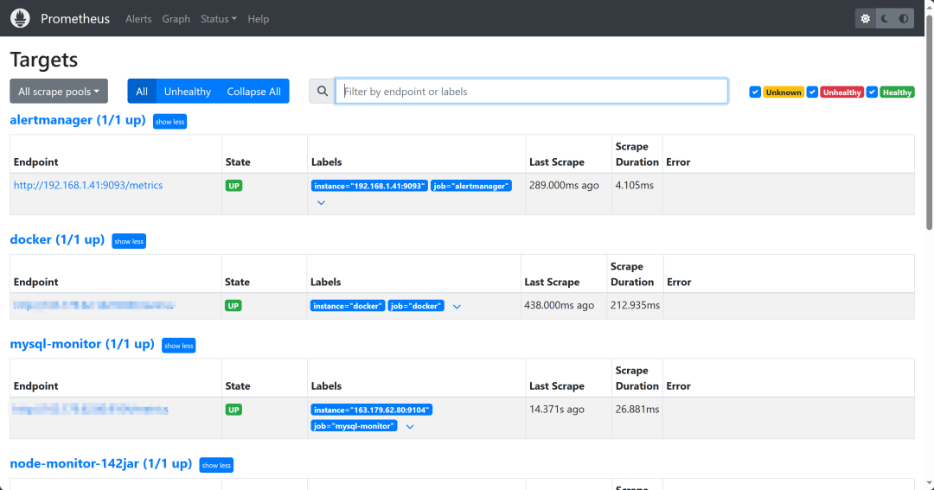
Task: Open the Help page
Action: click(258, 19)
